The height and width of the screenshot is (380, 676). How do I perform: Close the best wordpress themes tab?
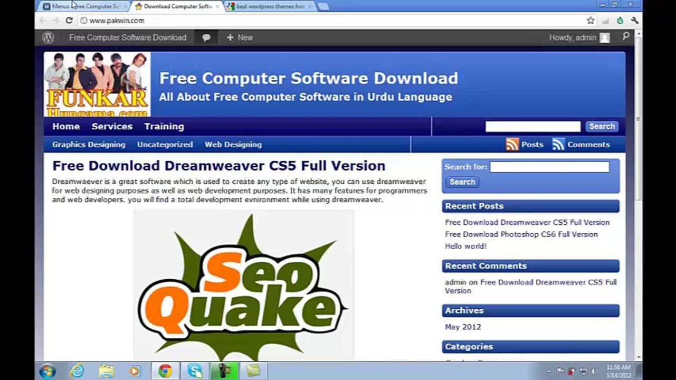click(309, 6)
